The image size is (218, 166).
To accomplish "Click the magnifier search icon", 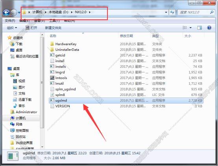I will [x=212, y=12].
